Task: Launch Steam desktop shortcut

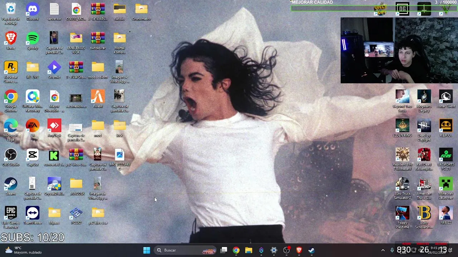Action: [11, 186]
